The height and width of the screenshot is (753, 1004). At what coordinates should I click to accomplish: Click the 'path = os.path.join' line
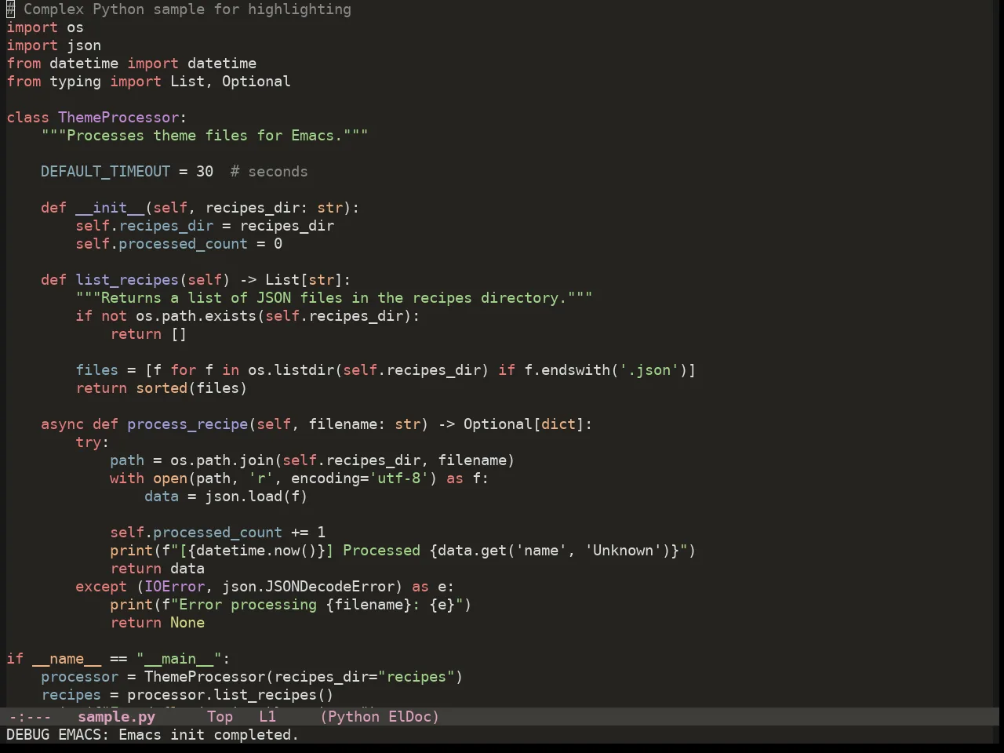point(312,460)
